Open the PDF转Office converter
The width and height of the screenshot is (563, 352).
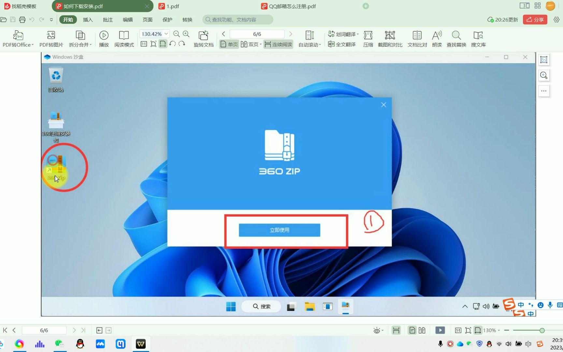coord(18,38)
